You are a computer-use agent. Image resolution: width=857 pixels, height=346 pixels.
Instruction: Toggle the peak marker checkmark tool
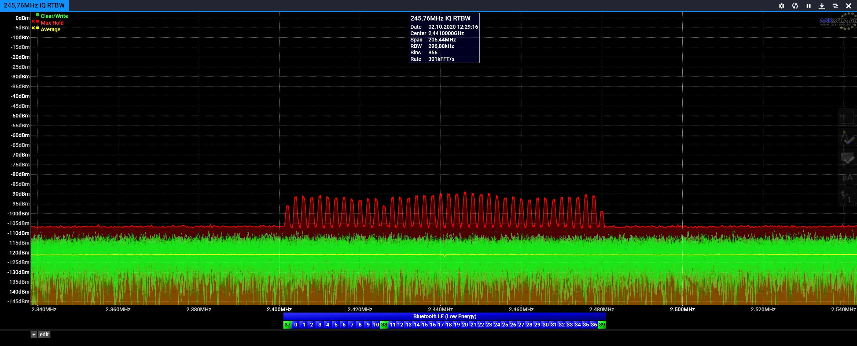pos(847,138)
